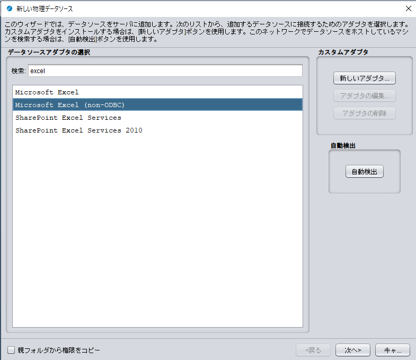416x360 pixels.
Task: Proceed with the 次へ> button
Action: point(353,350)
